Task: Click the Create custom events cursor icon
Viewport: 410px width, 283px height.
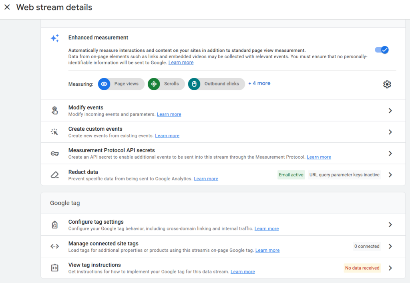Action: 54,132
